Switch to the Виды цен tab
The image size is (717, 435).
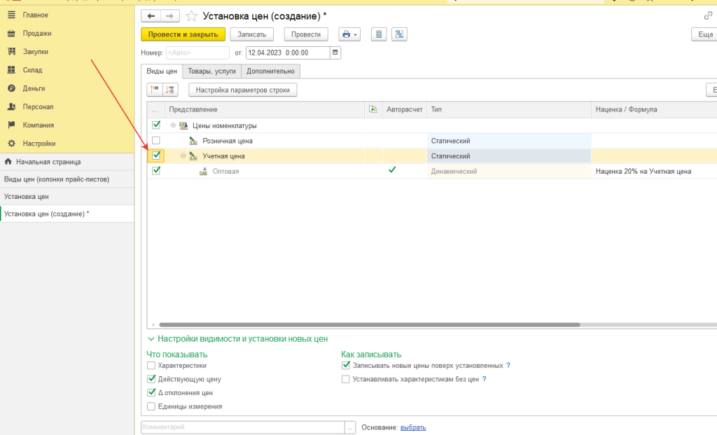[x=162, y=71]
